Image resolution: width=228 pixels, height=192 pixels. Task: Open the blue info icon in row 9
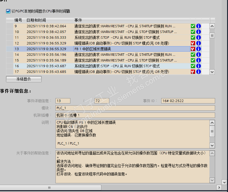tap(198, 26)
